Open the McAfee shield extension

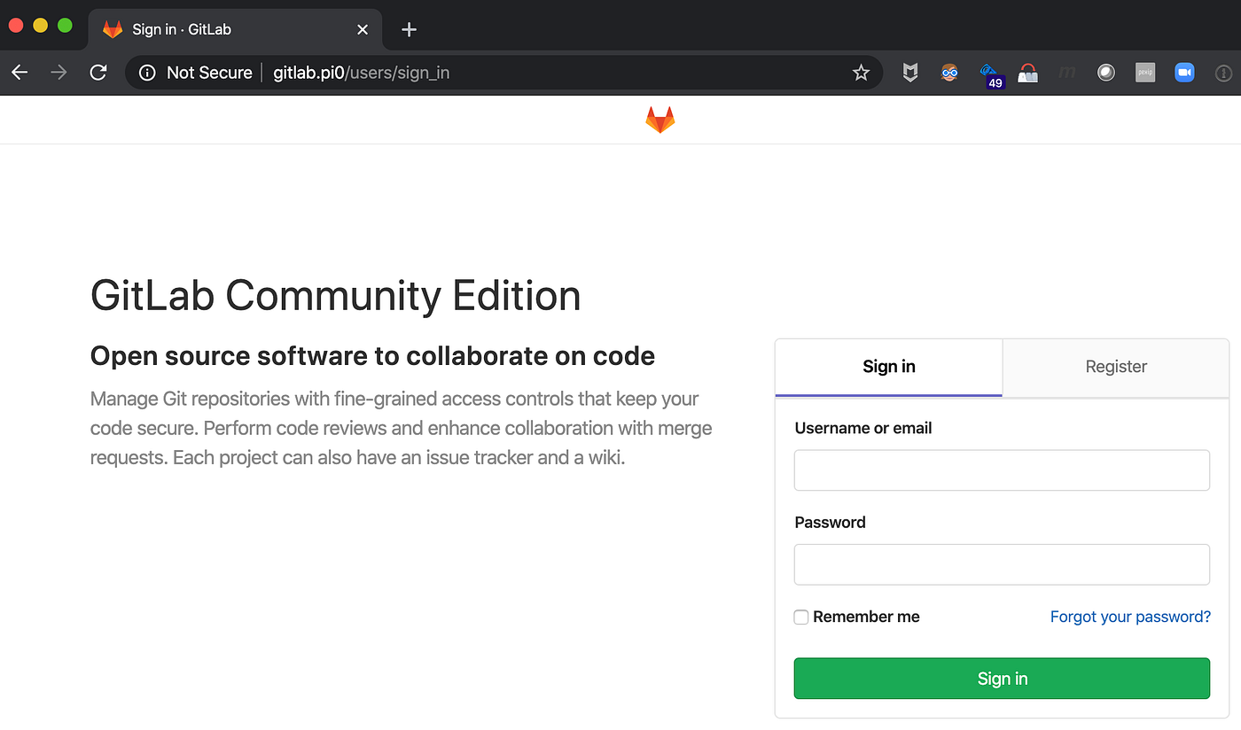(x=910, y=73)
